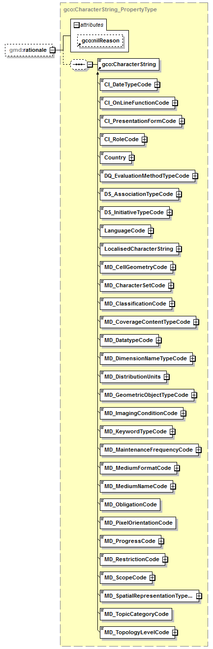This screenshot has width=213, height=649.
Task: Open the CI_RoleCode element
Action: pyautogui.click(x=122, y=140)
